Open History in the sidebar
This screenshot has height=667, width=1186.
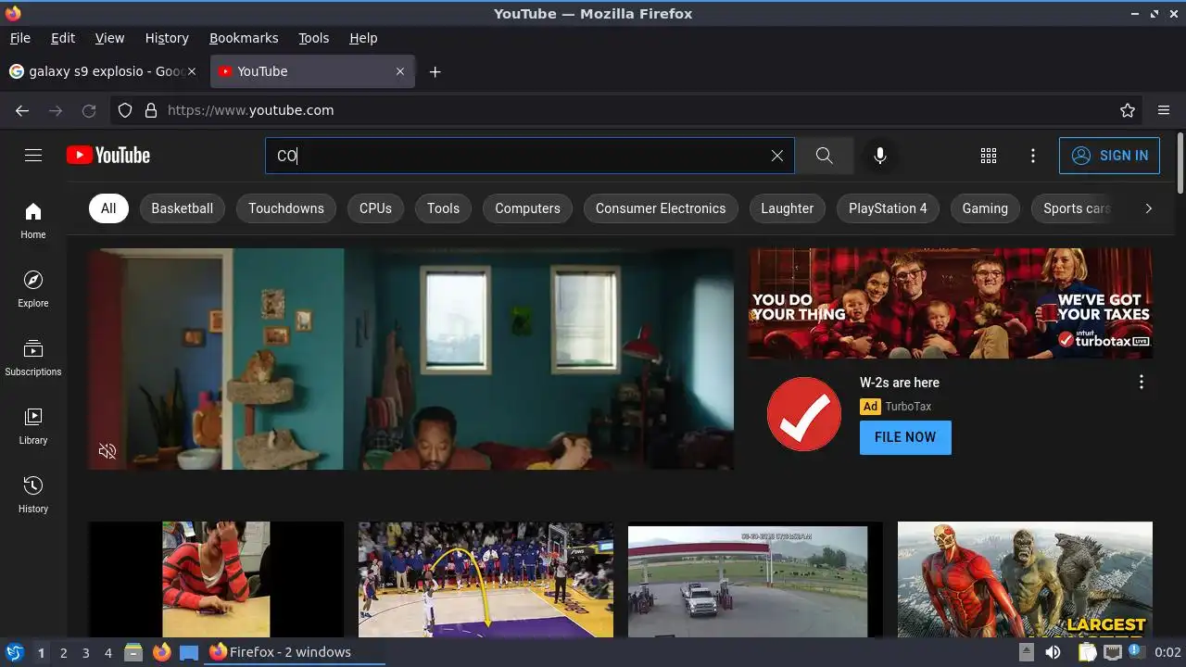click(33, 495)
